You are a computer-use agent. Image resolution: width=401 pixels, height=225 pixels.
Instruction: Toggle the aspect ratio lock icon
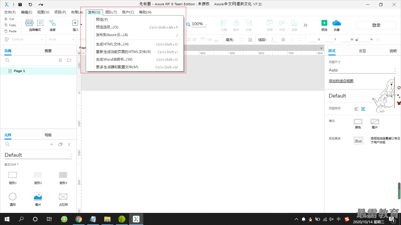357,40
